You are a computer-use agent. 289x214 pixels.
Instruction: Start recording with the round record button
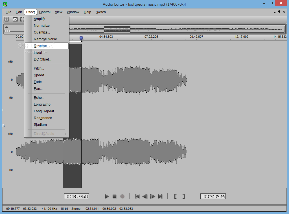[122, 196]
